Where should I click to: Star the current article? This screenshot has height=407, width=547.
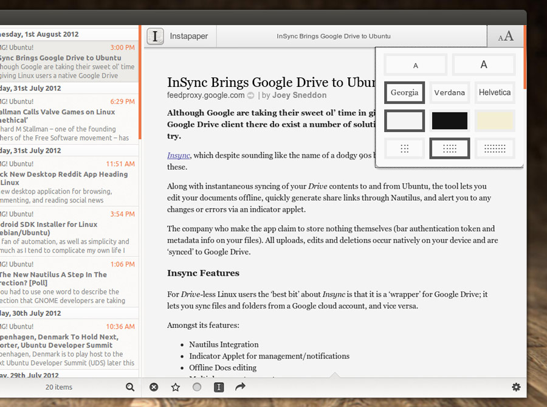[x=176, y=387]
